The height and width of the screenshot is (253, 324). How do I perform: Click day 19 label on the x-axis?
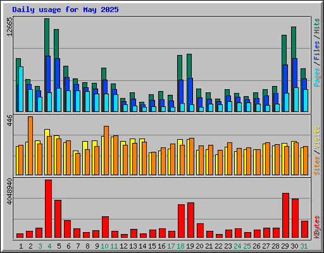click(x=190, y=246)
